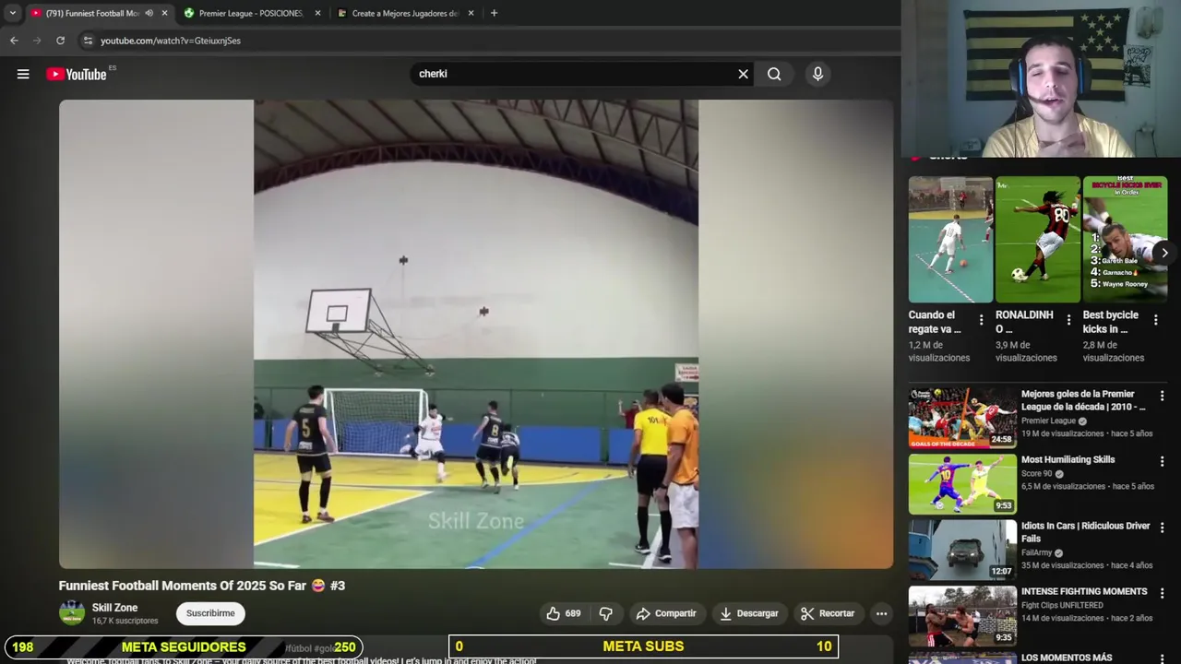Viewport: 1181px width, 664px height.
Task: Open Fight Clips UNFILTERED channel name
Action: tap(1062, 605)
